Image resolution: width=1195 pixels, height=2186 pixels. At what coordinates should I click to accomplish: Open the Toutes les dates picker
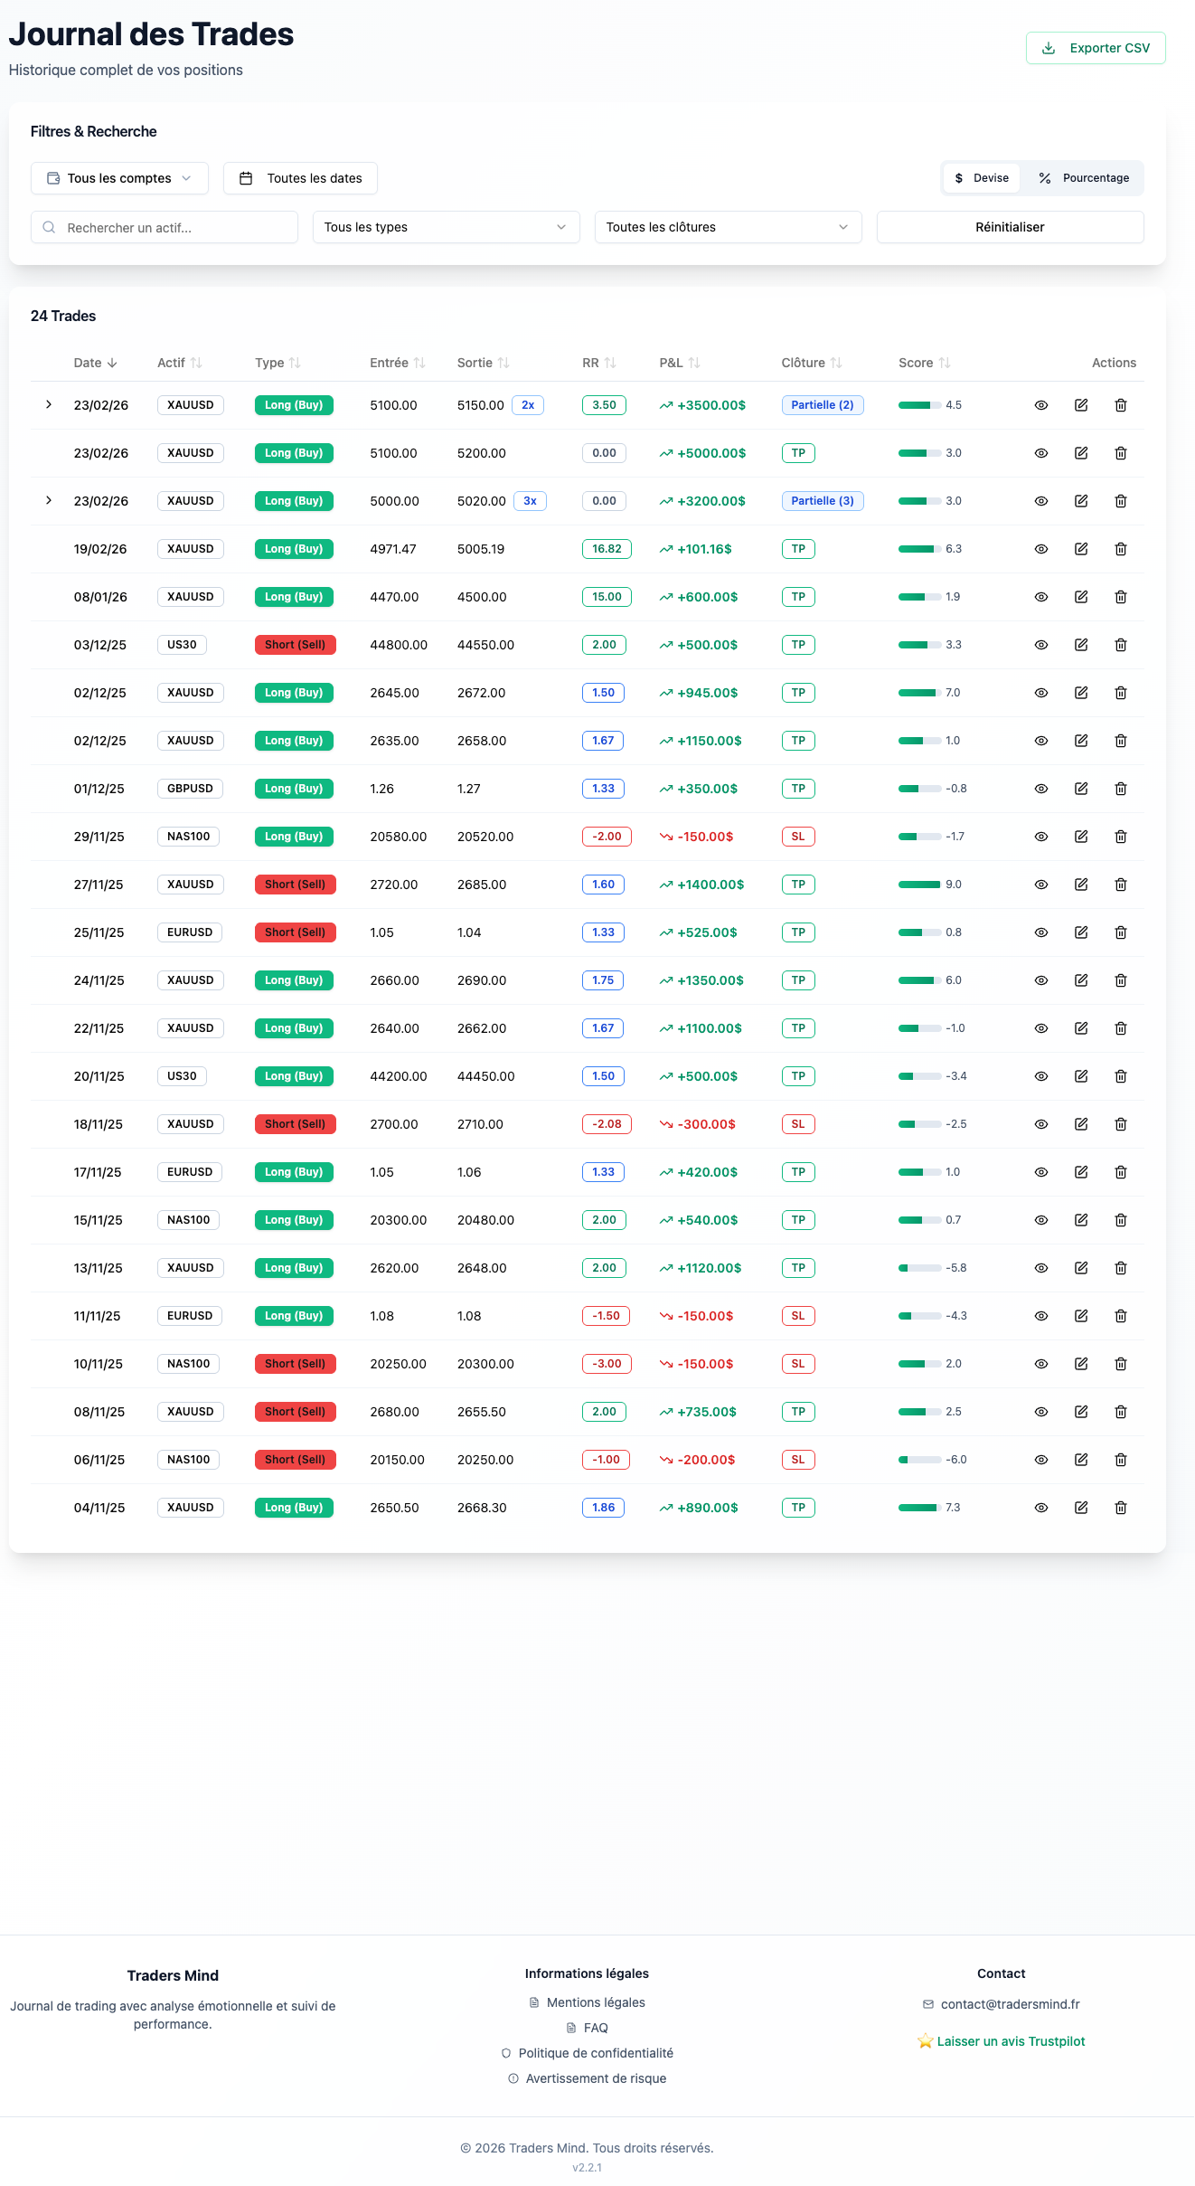point(300,178)
